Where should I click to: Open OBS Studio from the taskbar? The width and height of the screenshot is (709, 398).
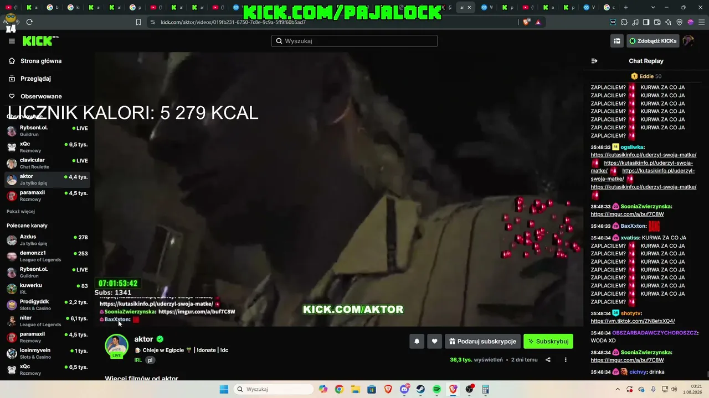(x=470, y=389)
